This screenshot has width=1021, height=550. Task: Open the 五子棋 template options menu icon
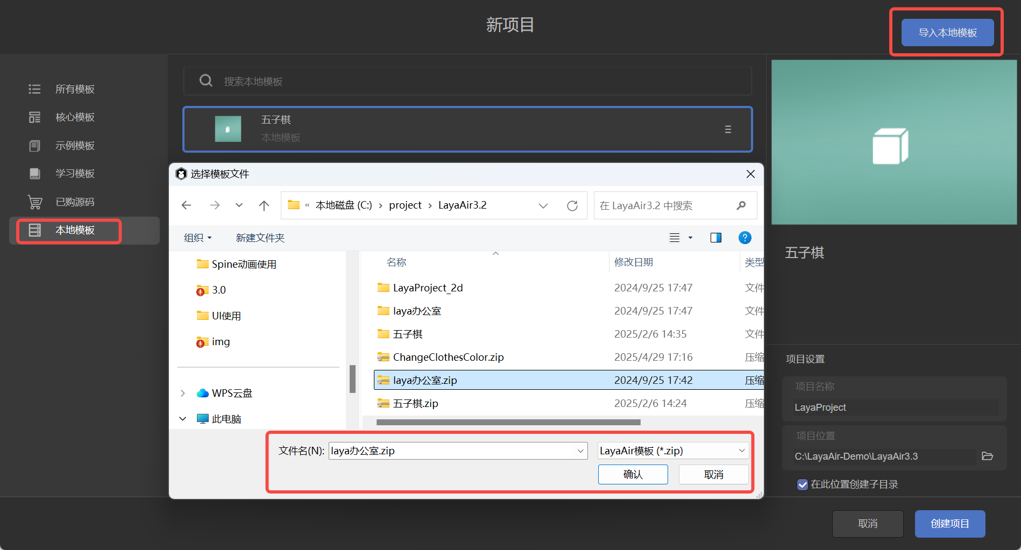coord(728,130)
